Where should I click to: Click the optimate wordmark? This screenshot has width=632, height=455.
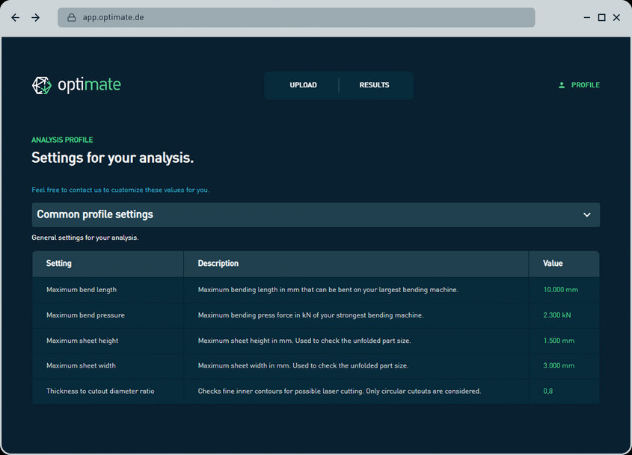(x=89, y=85)
